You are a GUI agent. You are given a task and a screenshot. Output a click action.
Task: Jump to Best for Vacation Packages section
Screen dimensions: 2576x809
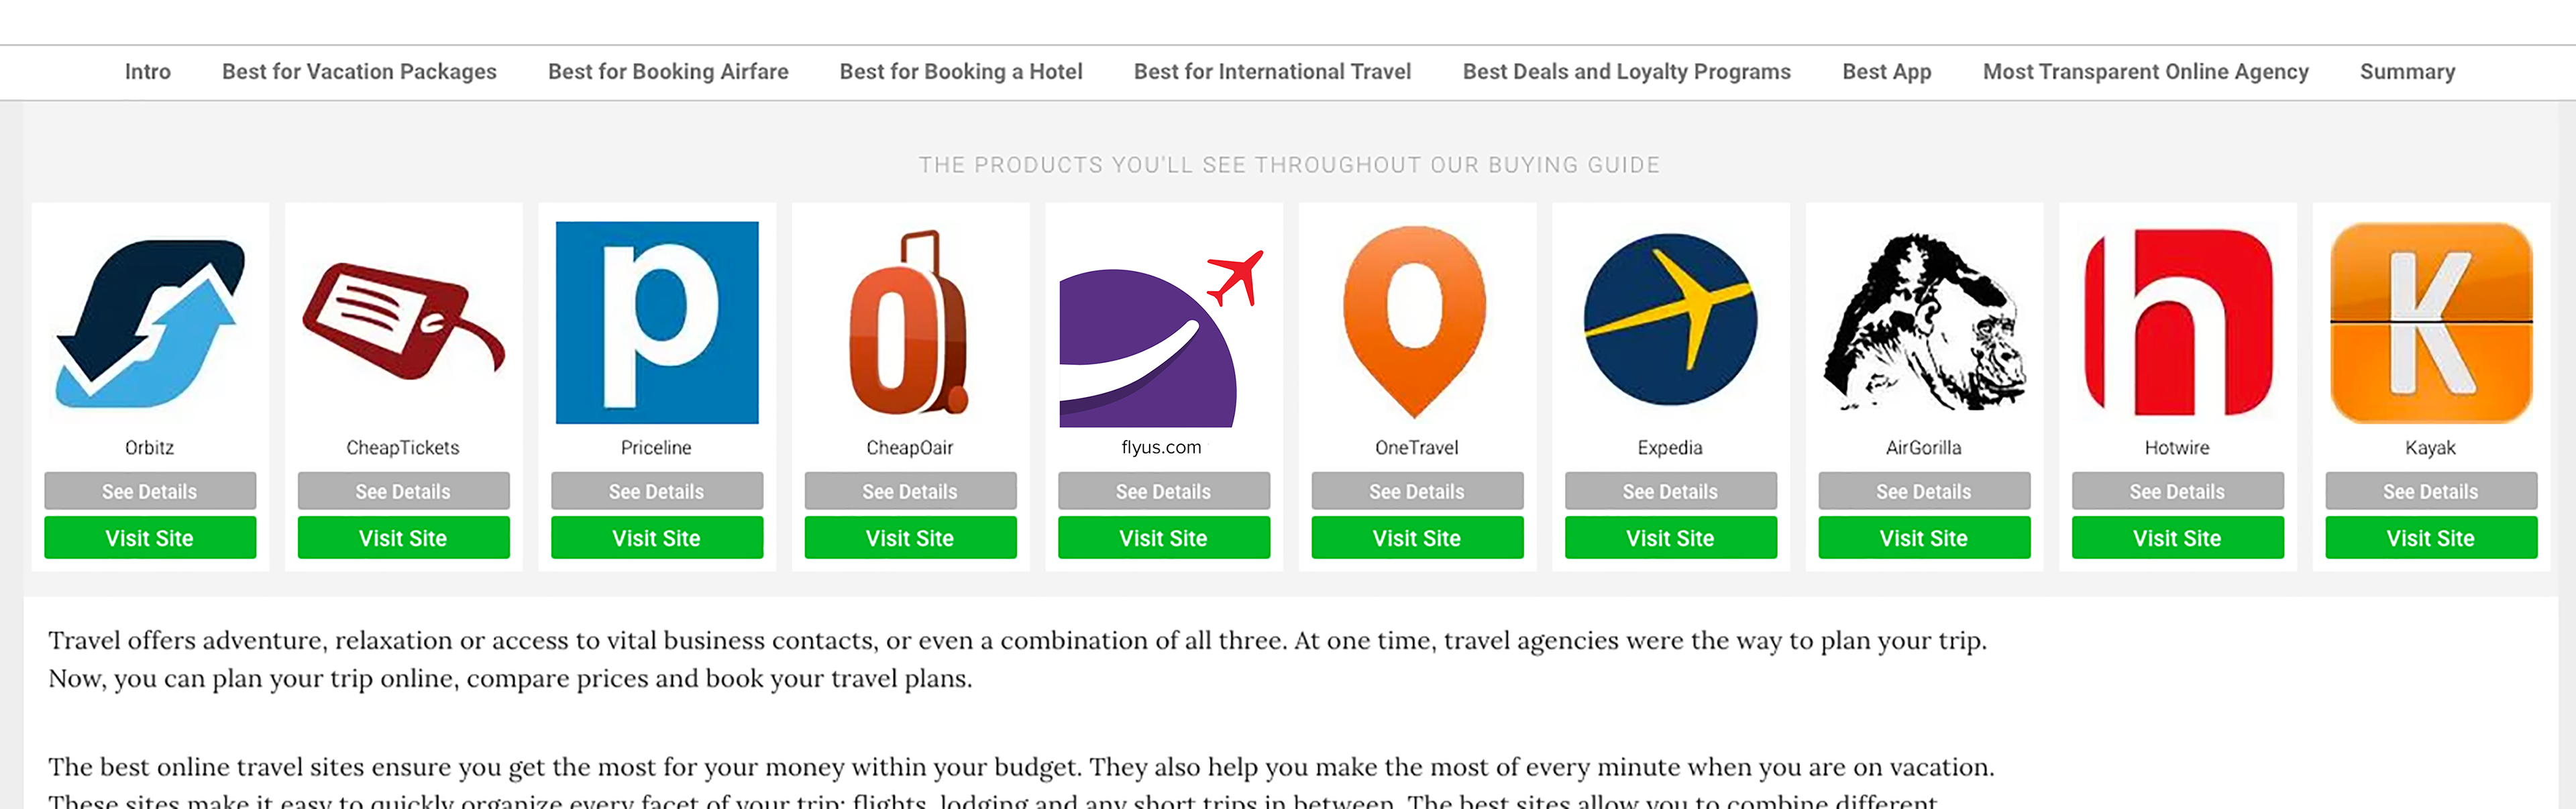coord(359,72)
